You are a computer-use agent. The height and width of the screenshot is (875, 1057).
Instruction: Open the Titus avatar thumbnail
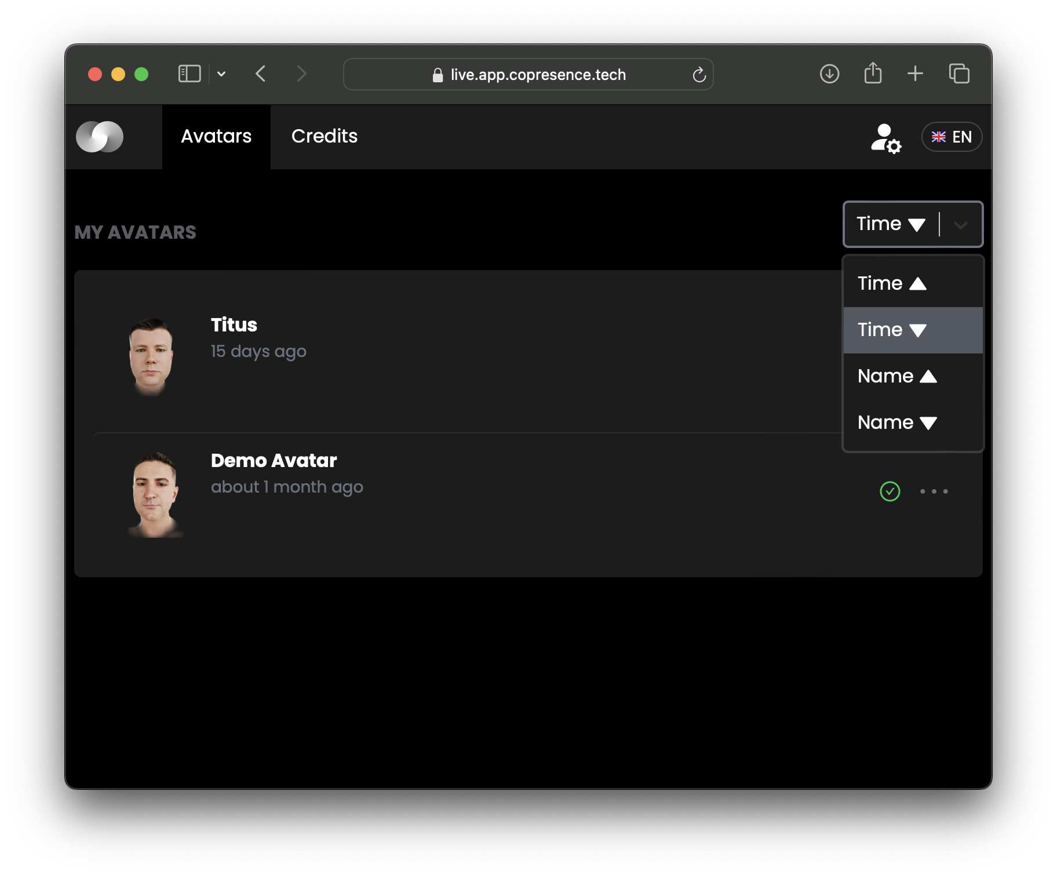151,356
